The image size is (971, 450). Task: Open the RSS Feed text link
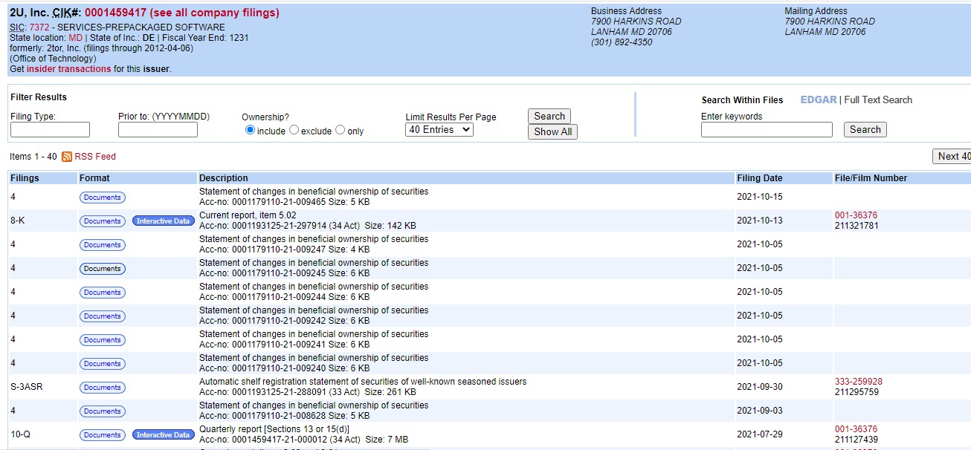95,157
